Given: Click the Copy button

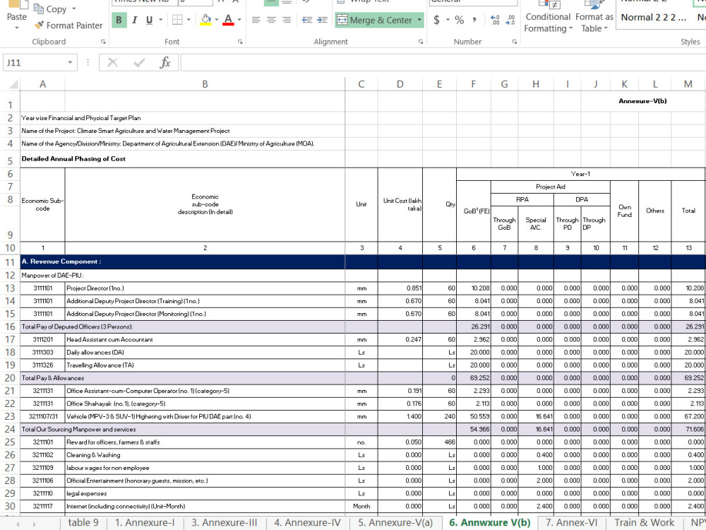Looking at the screenshot, I should (50, 9).
